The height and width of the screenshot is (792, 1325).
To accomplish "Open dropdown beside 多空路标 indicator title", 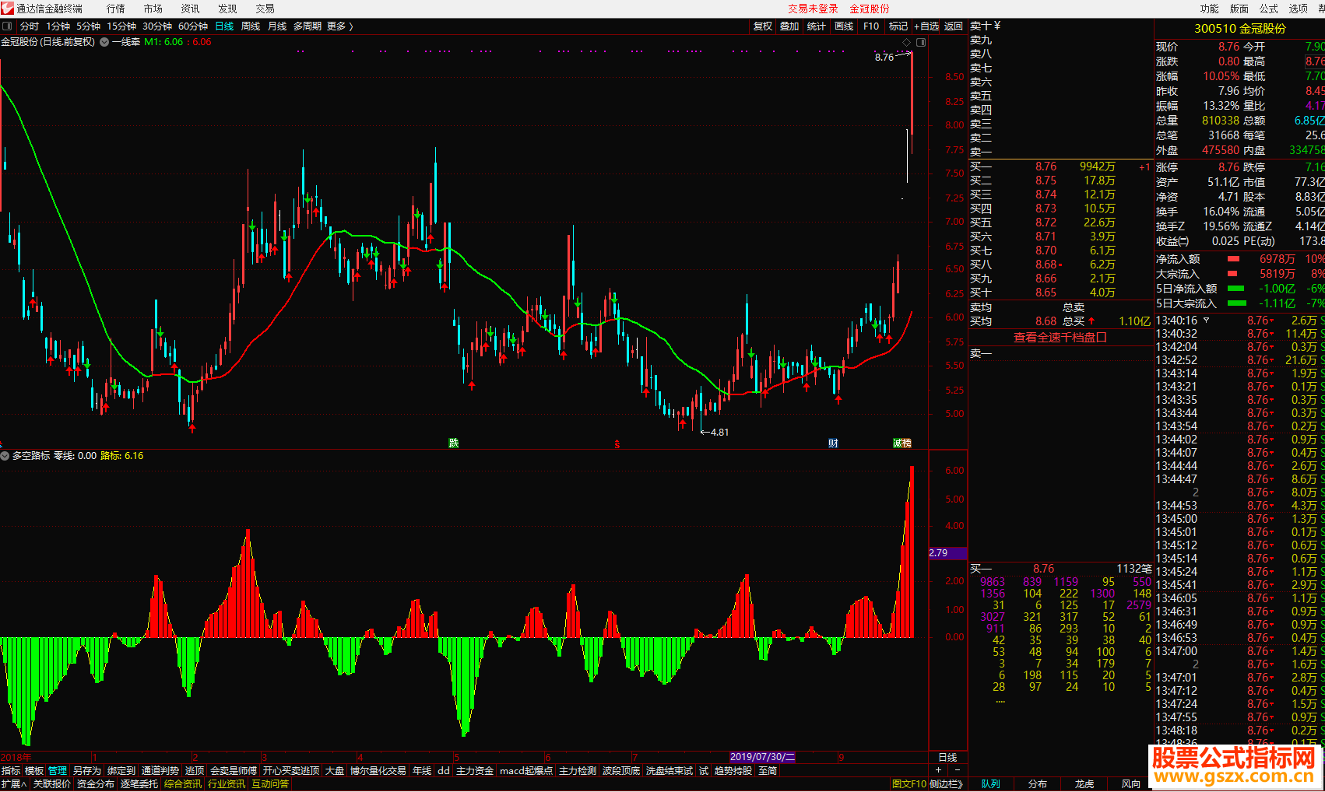I will point(5,456).
